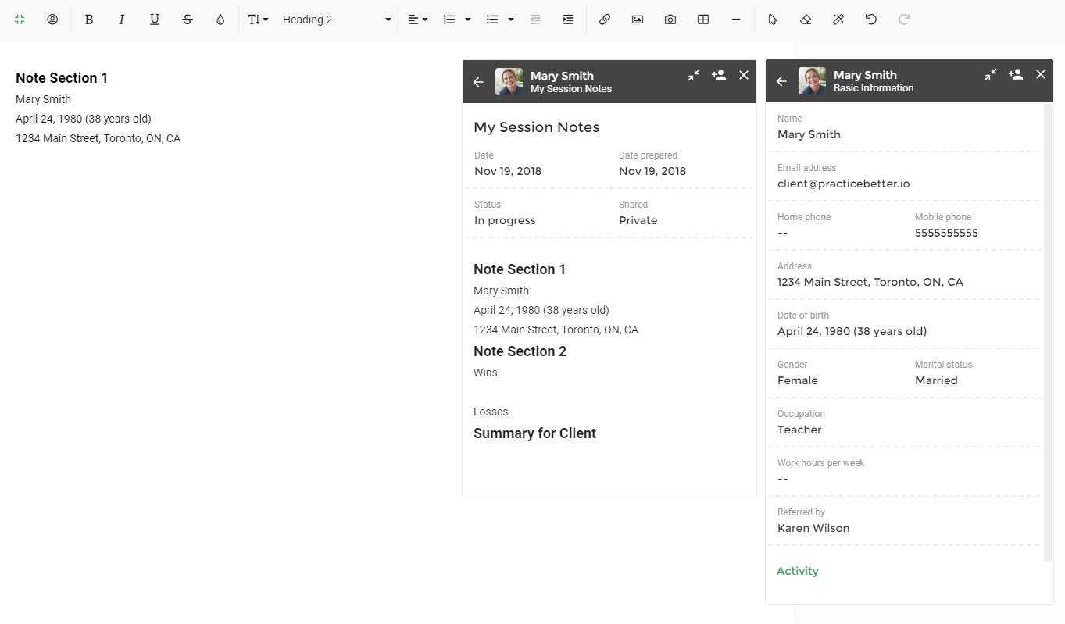Toggle bold formatting

point(89,20)
